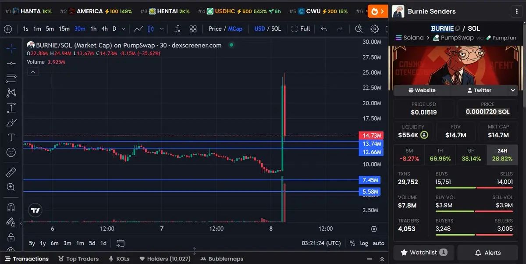The image size is (526, 264).
Task: Open the quick search icon
Action: 359,29
